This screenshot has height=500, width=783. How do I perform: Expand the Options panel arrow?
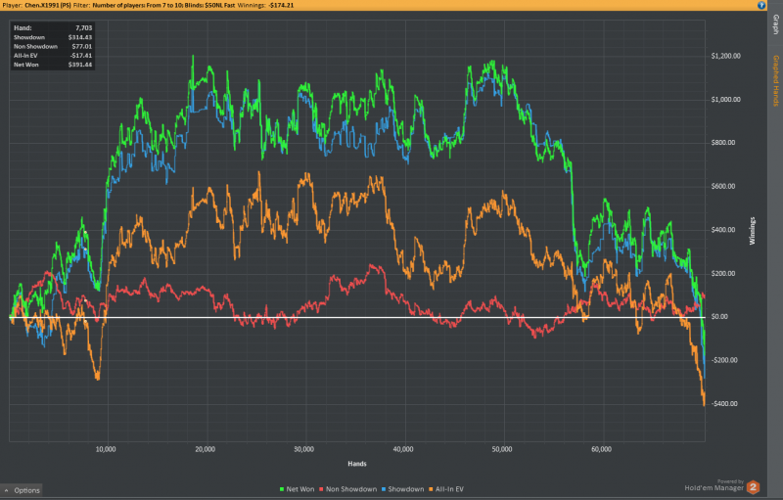[x=7, y=489]
